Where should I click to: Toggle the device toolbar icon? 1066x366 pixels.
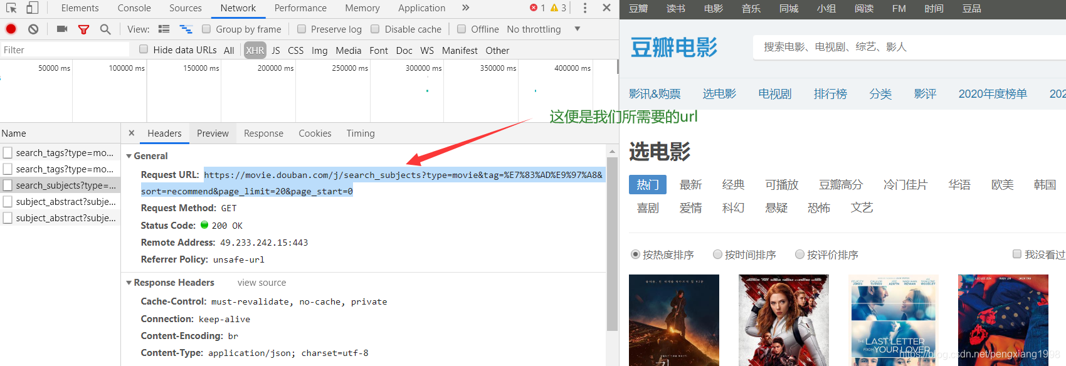pos(32,8)
